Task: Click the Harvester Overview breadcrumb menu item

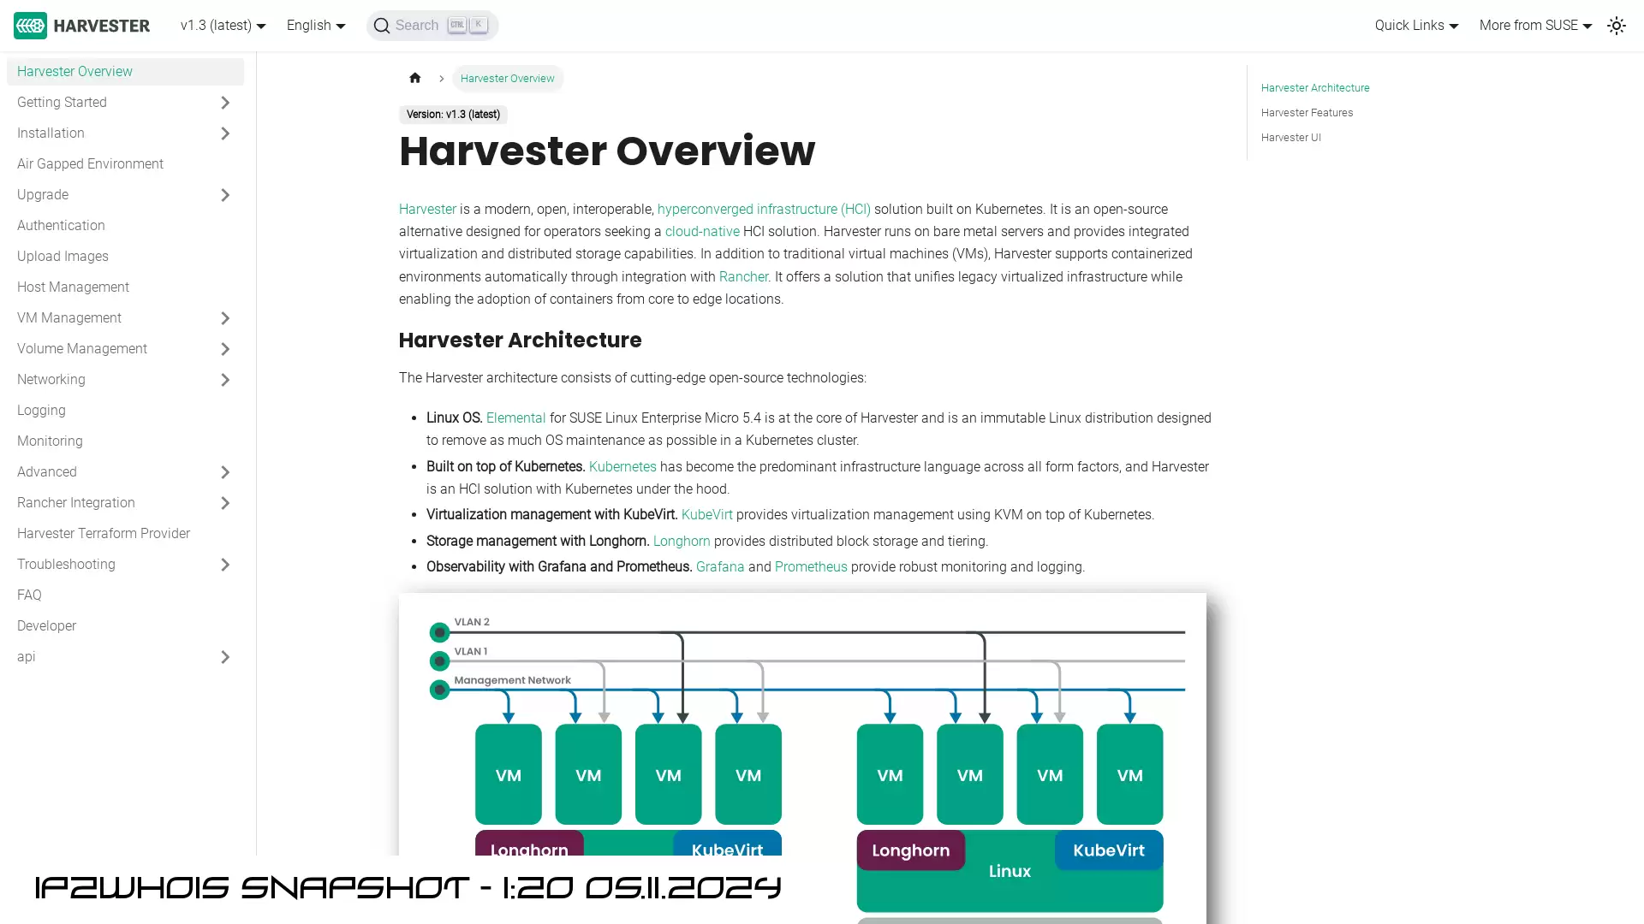Action: [506, 78]
